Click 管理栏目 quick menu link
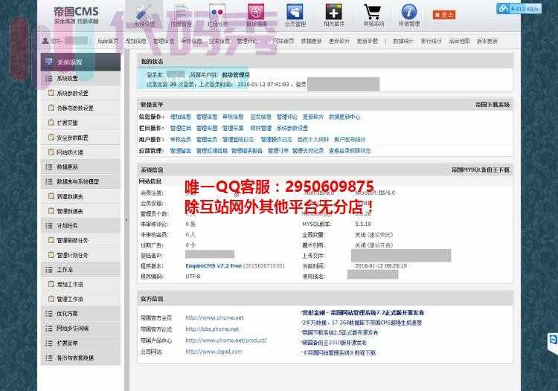558x391 pixels. tap(181, 128)
